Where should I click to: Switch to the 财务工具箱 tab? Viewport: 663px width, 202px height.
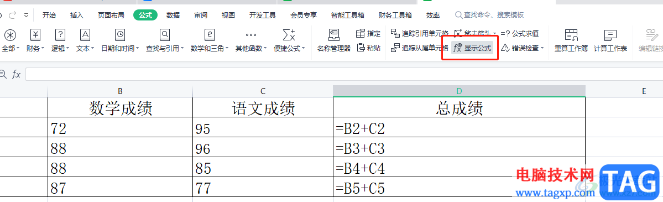point(395,15)
